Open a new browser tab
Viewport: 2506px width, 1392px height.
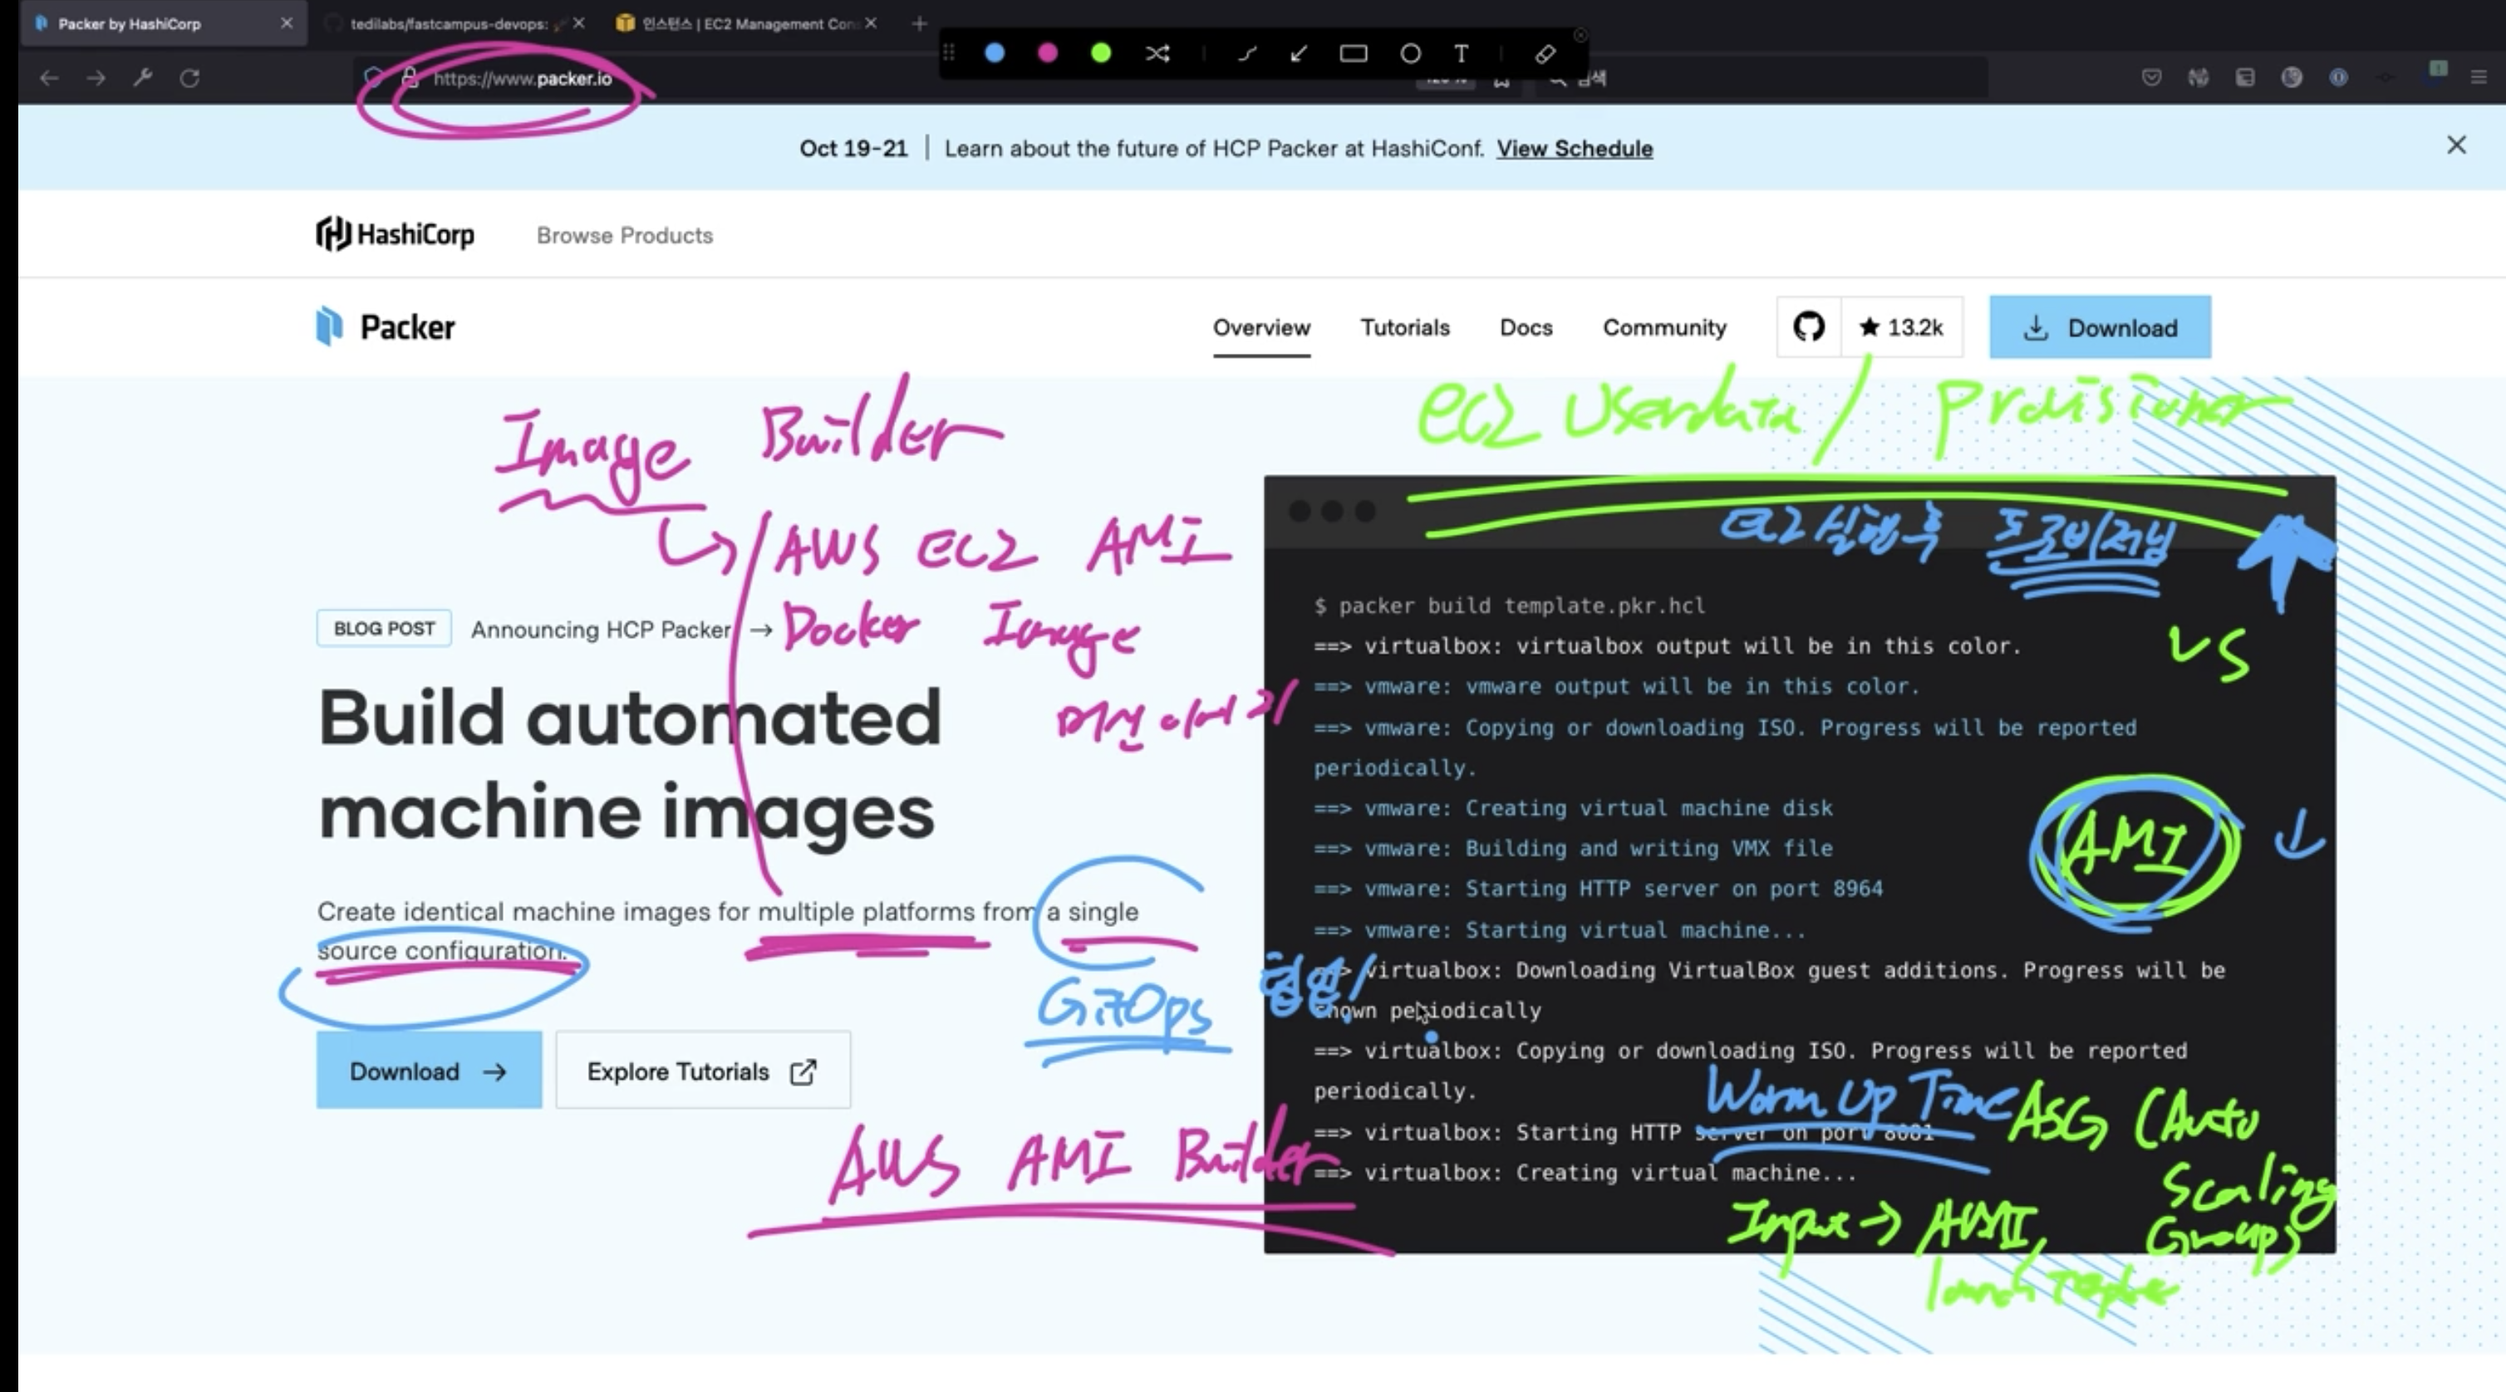coord(919,23)
